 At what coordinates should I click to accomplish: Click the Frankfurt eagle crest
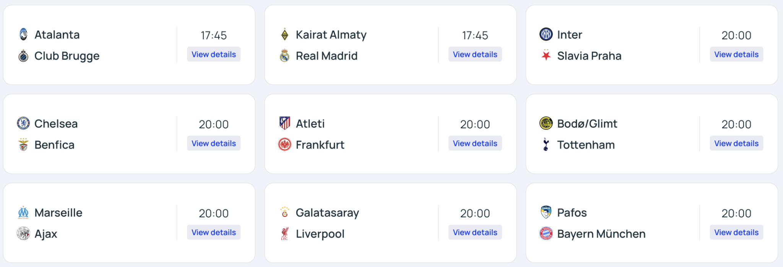[284, 145]
